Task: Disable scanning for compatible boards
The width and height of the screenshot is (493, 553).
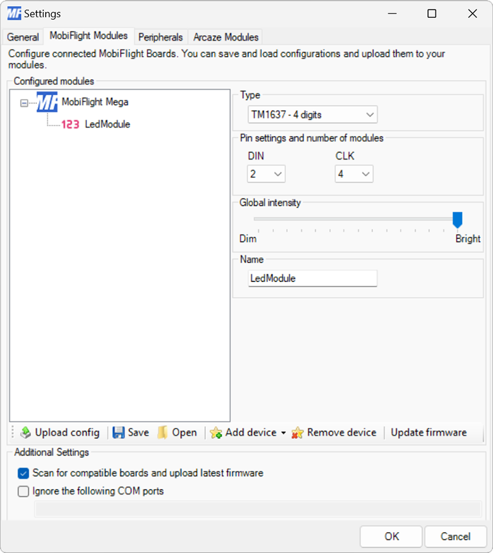Action: coord(23,474)
